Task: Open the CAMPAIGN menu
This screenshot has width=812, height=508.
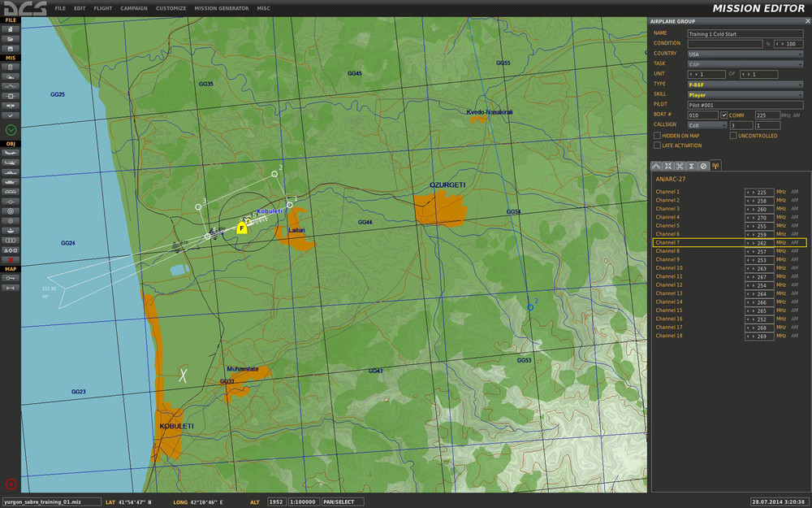Action: [x=134, y=8]
